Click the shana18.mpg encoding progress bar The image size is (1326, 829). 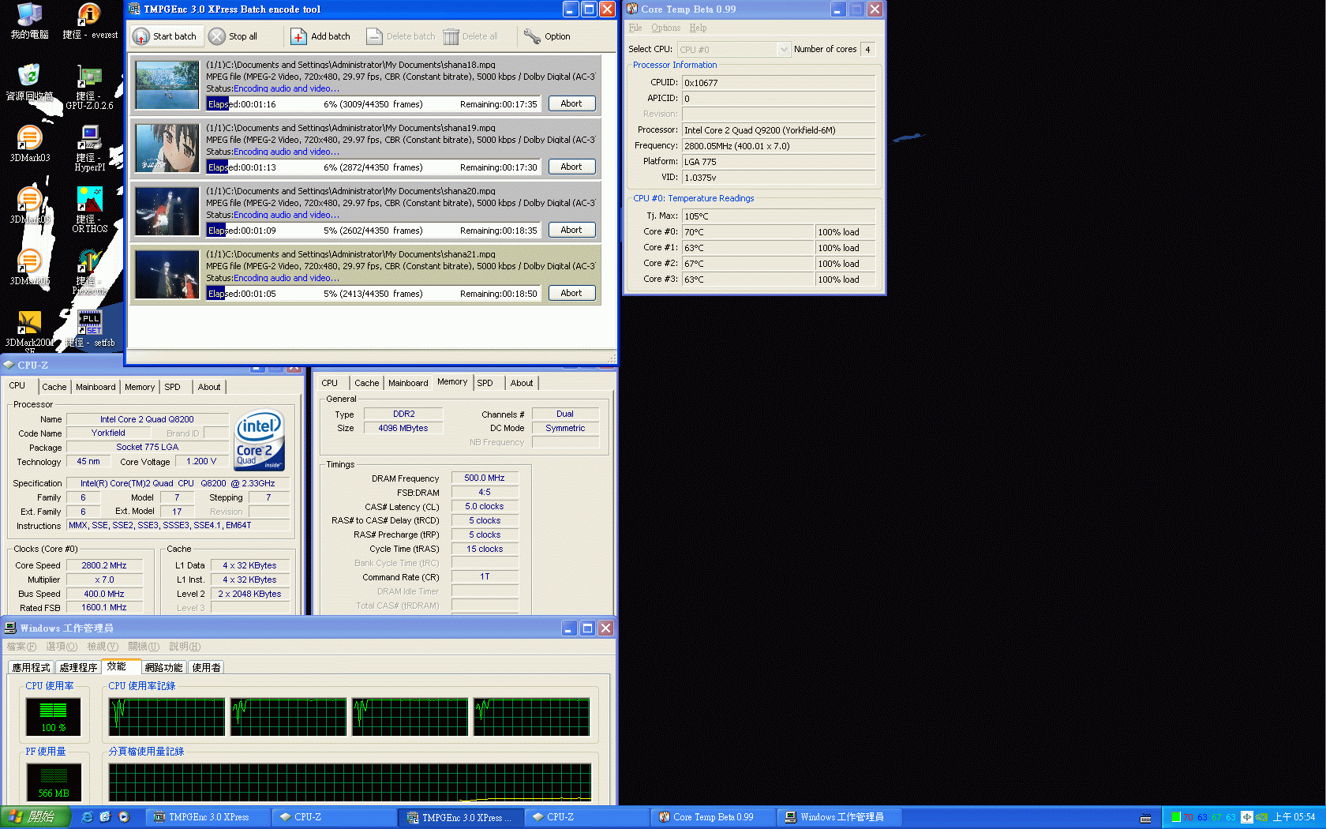(x=373, y=103)
